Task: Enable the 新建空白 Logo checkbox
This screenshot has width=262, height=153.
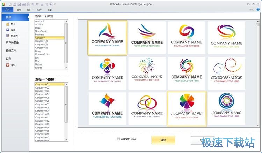Action: pyautogui.click(x=118, y=139)
